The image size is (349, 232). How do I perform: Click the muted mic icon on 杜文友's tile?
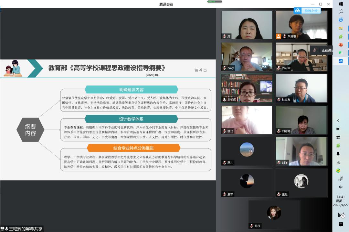click(279, 100)
